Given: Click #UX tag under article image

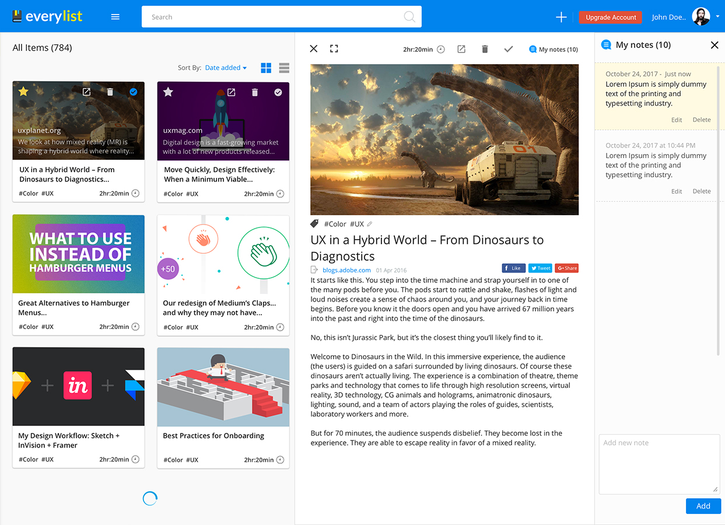Looking at the screenshot, I should click(x=357, y=224).
